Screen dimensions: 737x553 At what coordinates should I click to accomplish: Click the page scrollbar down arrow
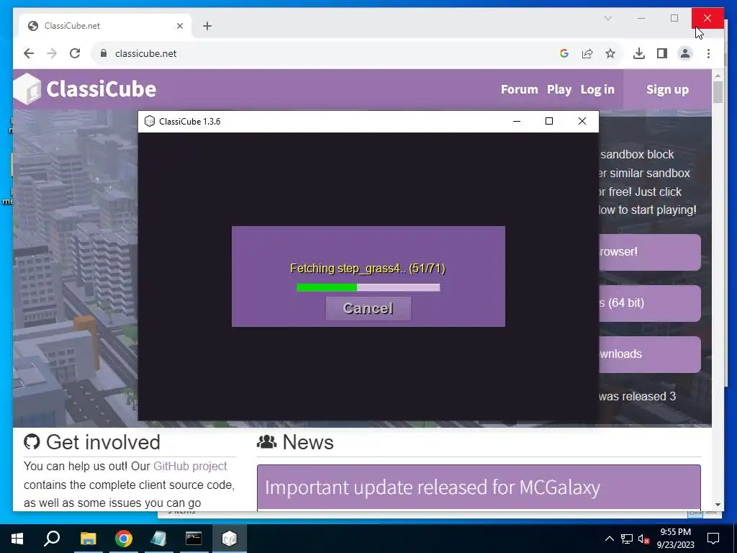[718, 505]
